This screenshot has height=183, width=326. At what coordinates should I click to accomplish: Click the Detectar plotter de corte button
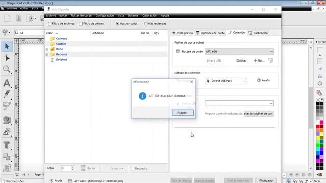[x=259, y=114]
